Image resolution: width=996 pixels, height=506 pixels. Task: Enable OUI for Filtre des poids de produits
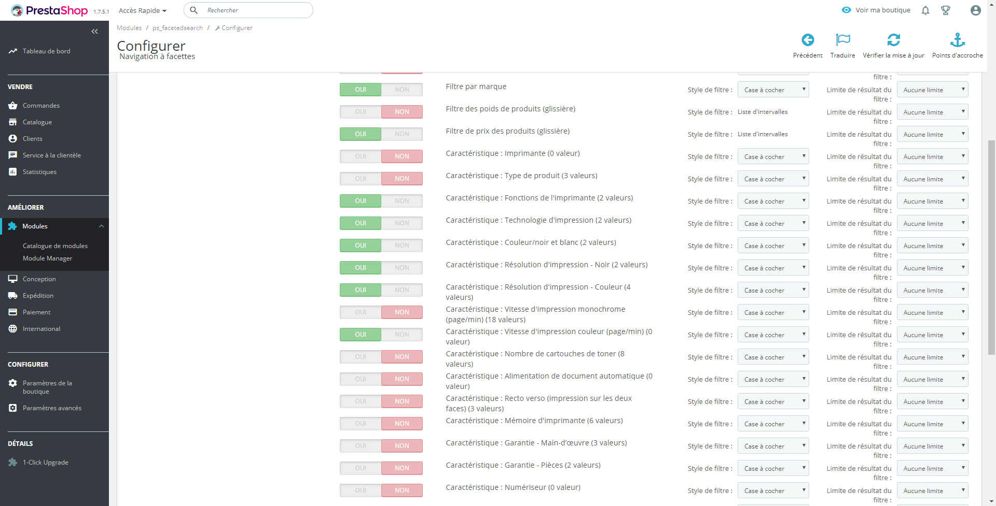click(361, 112)
